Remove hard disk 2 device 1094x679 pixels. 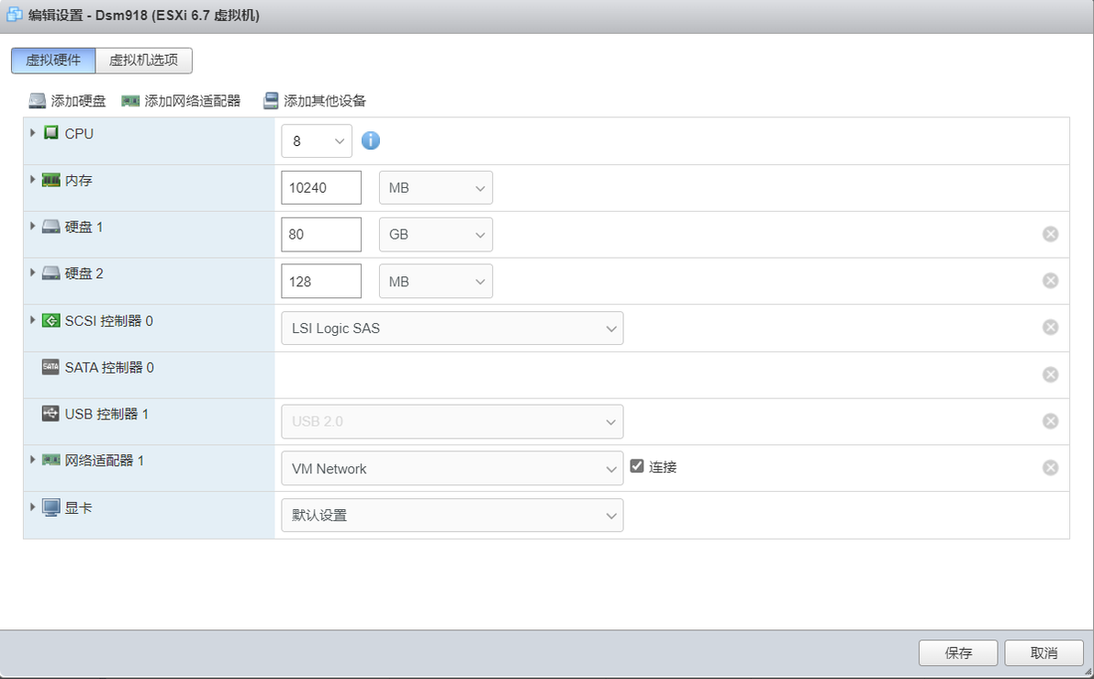[1050, 281]
